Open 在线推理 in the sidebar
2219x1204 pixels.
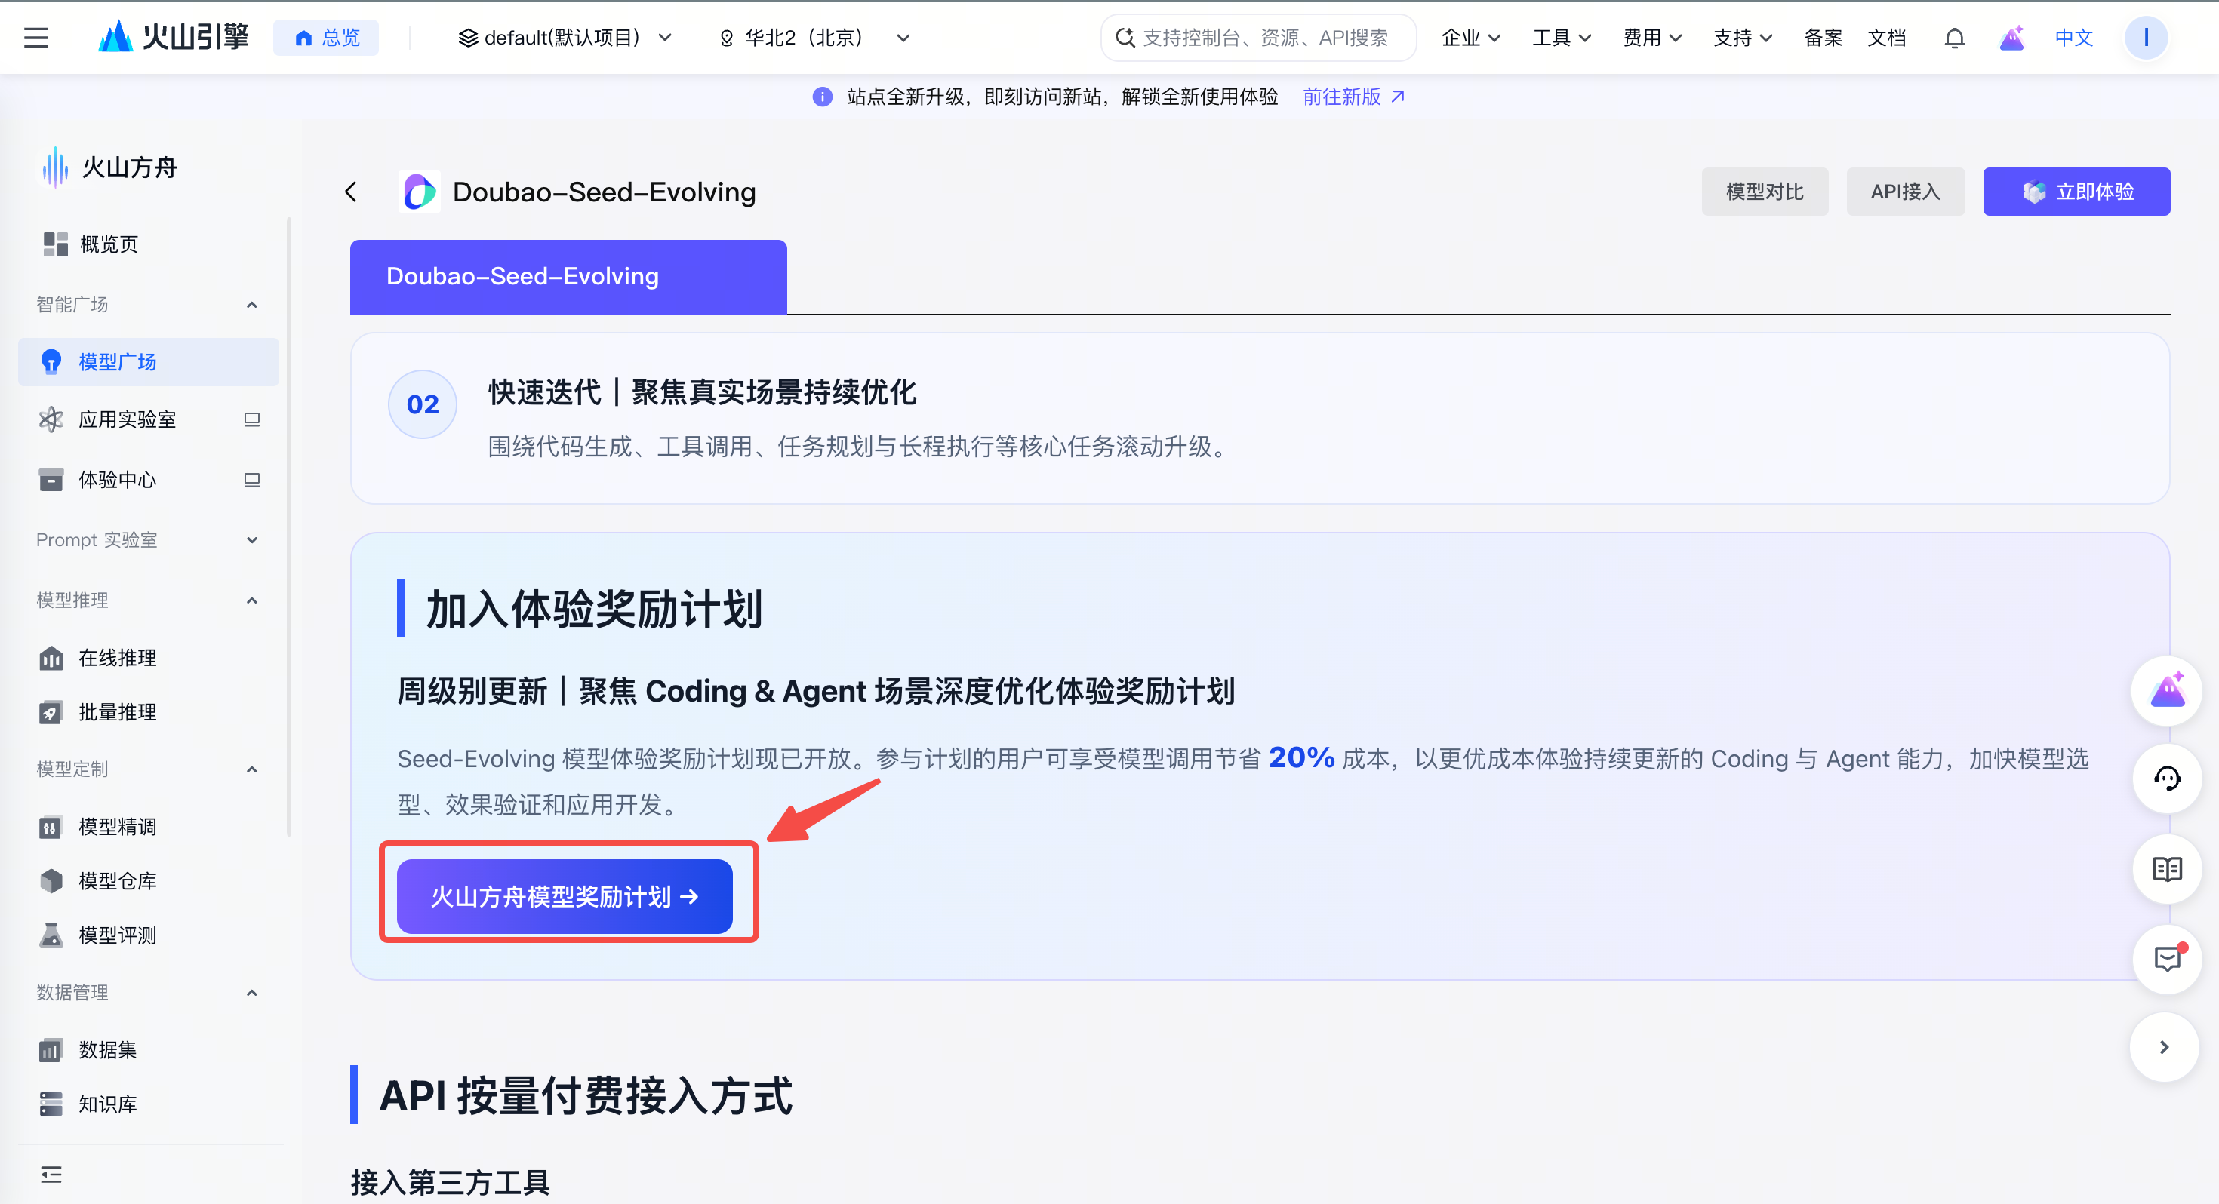pos(148,658)
